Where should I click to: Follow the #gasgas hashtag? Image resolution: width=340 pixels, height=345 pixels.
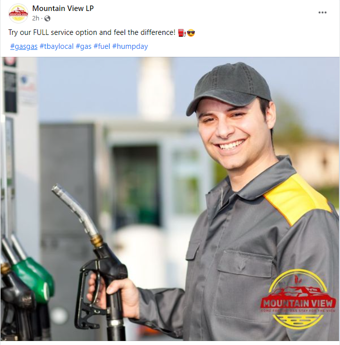pyautogui.click(x=24, y=46)
